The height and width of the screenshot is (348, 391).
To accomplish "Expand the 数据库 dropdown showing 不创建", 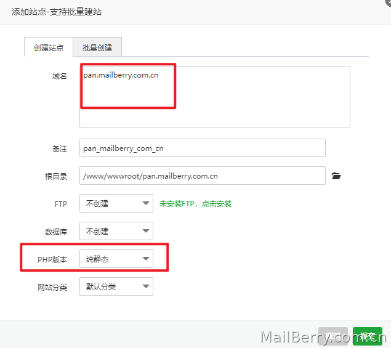I will [x=116, y=231].
